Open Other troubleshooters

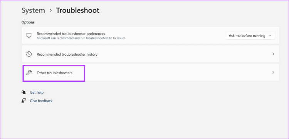pos(150,73)
